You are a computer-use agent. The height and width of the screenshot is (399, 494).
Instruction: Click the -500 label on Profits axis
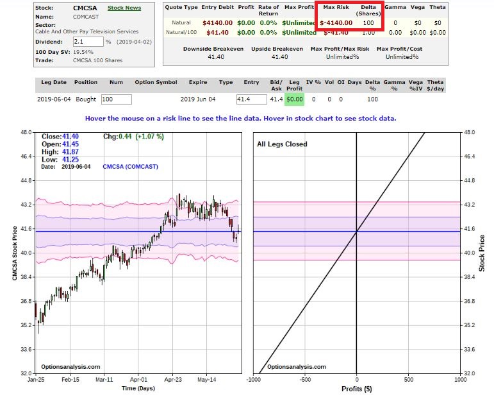[x=305, y=380]
